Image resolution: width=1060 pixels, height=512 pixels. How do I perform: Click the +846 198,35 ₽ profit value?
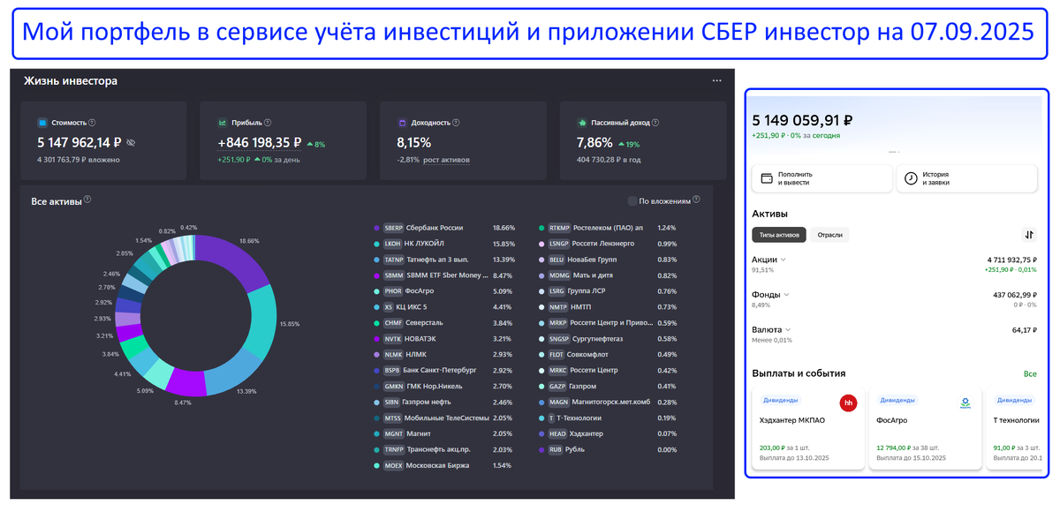(x=260, y=142)
